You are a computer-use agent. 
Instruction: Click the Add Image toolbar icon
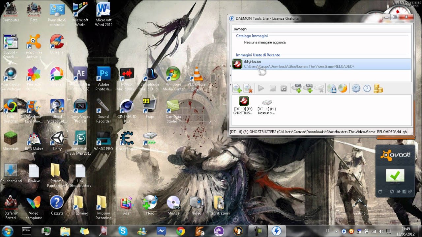237,89
